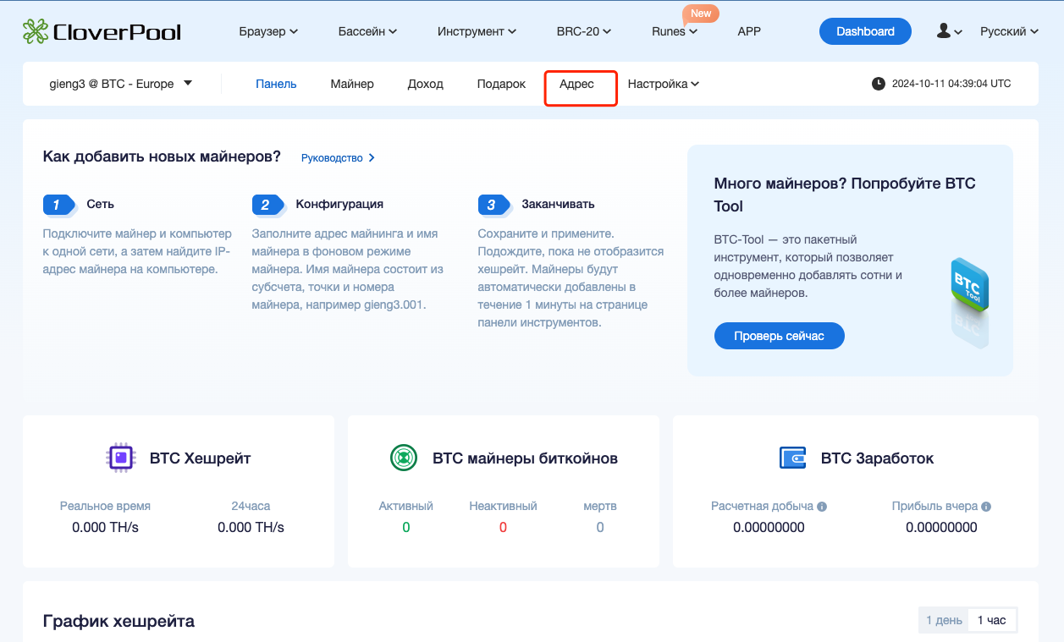Click the step 1 Сеть badge
The image size is (1064, 642).
point(59,205)
